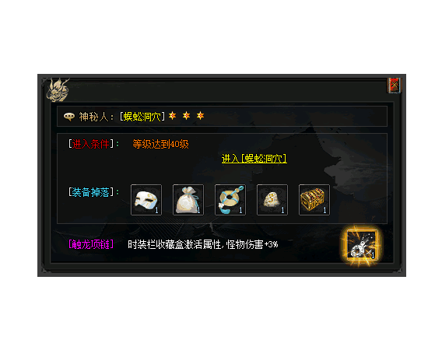Click the red [进入条件] label
442x350 pixels.
(91, 144)
